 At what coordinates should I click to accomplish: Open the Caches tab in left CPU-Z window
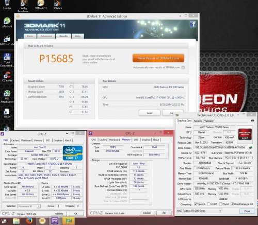click(15, 141)
